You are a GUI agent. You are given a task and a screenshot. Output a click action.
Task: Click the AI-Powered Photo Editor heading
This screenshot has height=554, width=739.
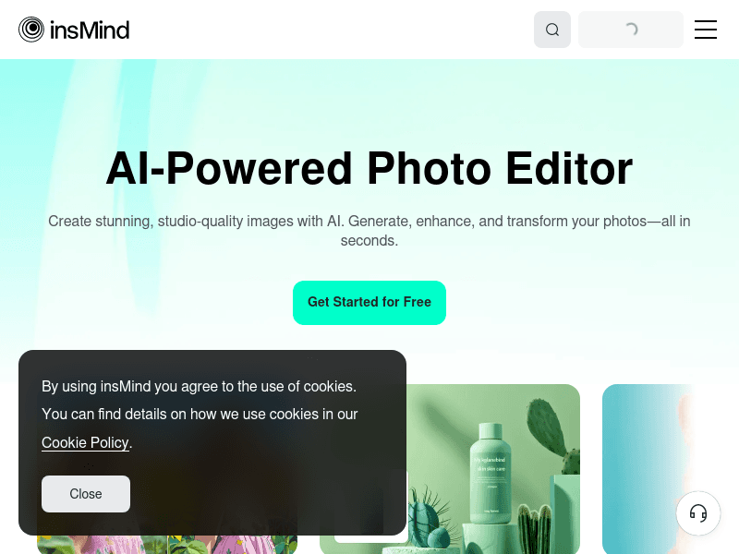tap(369, 169)
